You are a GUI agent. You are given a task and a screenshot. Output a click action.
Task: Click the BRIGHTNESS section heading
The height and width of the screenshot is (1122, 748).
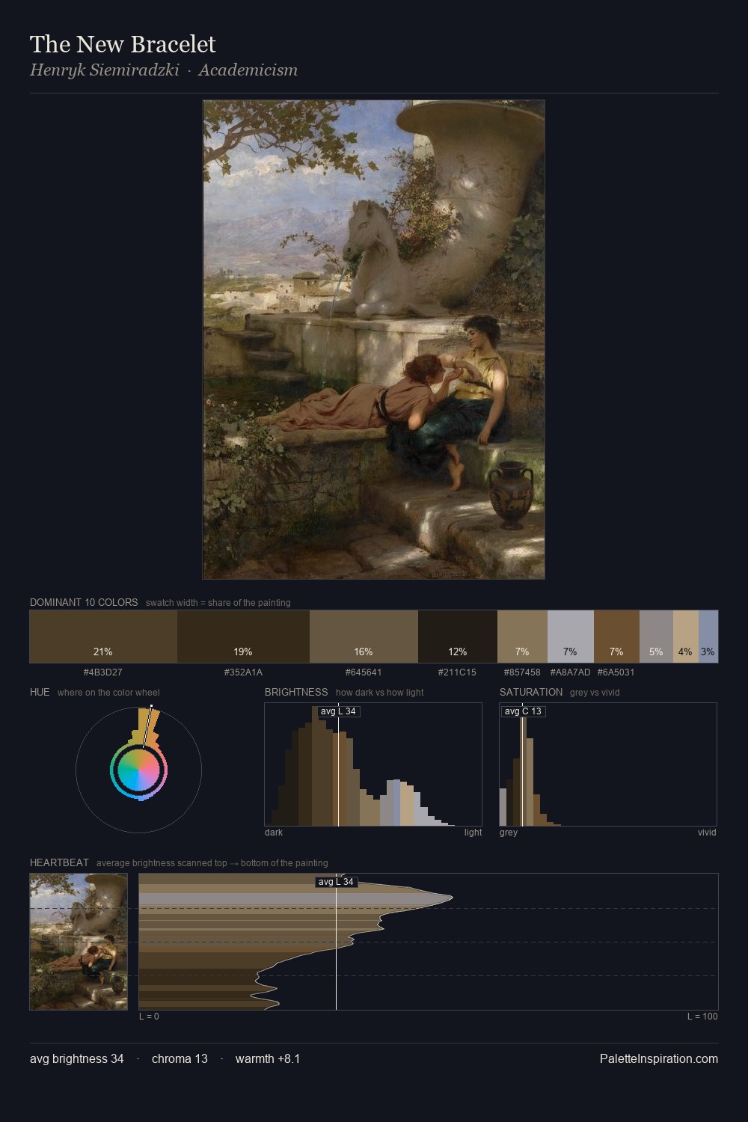coord(296,692)
